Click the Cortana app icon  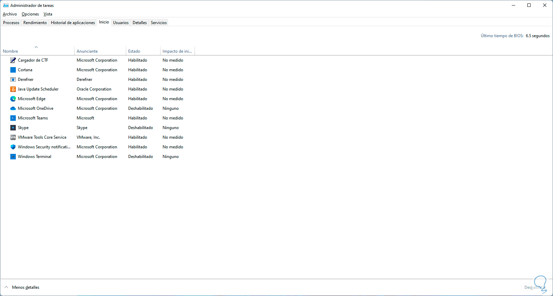(x=13, y=70)
